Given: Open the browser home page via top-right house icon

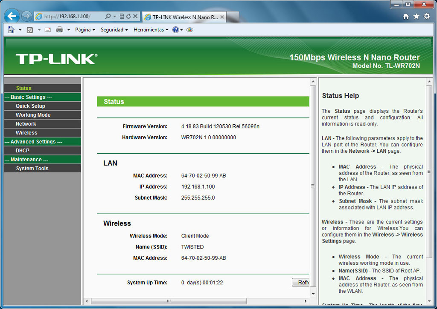Looking at the screenshot, I should 406,17.
